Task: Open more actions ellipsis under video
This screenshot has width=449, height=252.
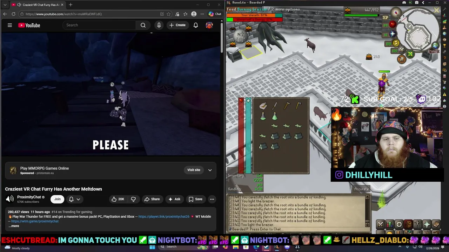Action: click(x=212, y=199)
